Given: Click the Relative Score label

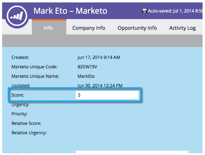Looking at the screenshot, I should 26,123.
